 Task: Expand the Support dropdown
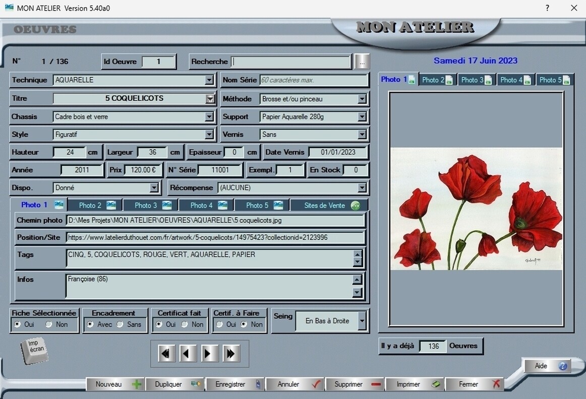coord(362,117)
